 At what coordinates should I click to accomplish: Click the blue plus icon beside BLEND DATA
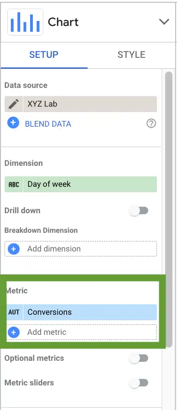tap(13, 123)
